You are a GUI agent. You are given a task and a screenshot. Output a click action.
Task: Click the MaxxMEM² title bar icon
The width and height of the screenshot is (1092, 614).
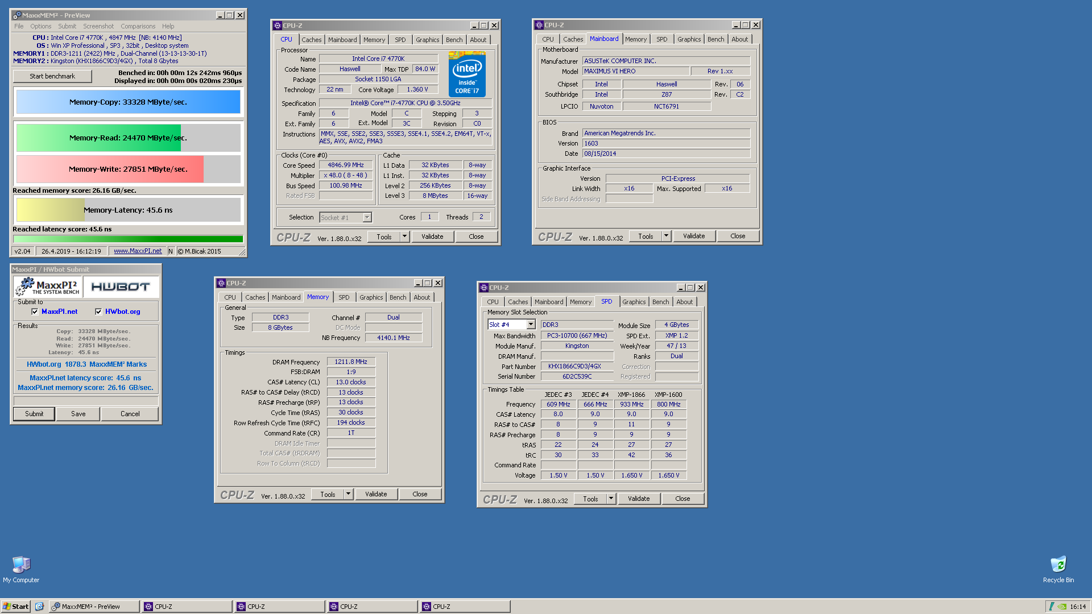[x=17, y=15]
